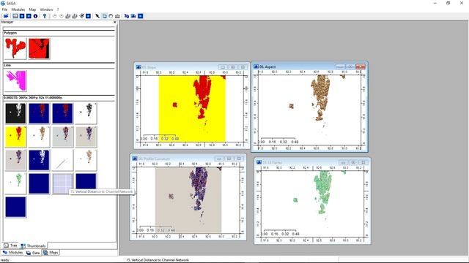
Task: Select the blue thumbnail with white shape
Action: [x=39, y=160]
